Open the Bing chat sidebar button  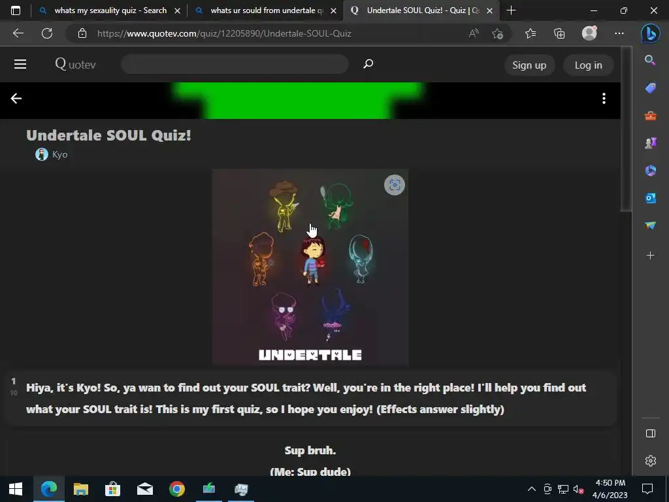650,34
